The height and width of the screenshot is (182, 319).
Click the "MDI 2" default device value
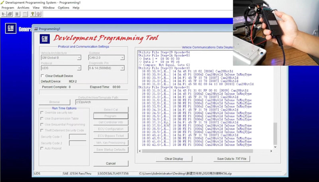click(73, 81)
